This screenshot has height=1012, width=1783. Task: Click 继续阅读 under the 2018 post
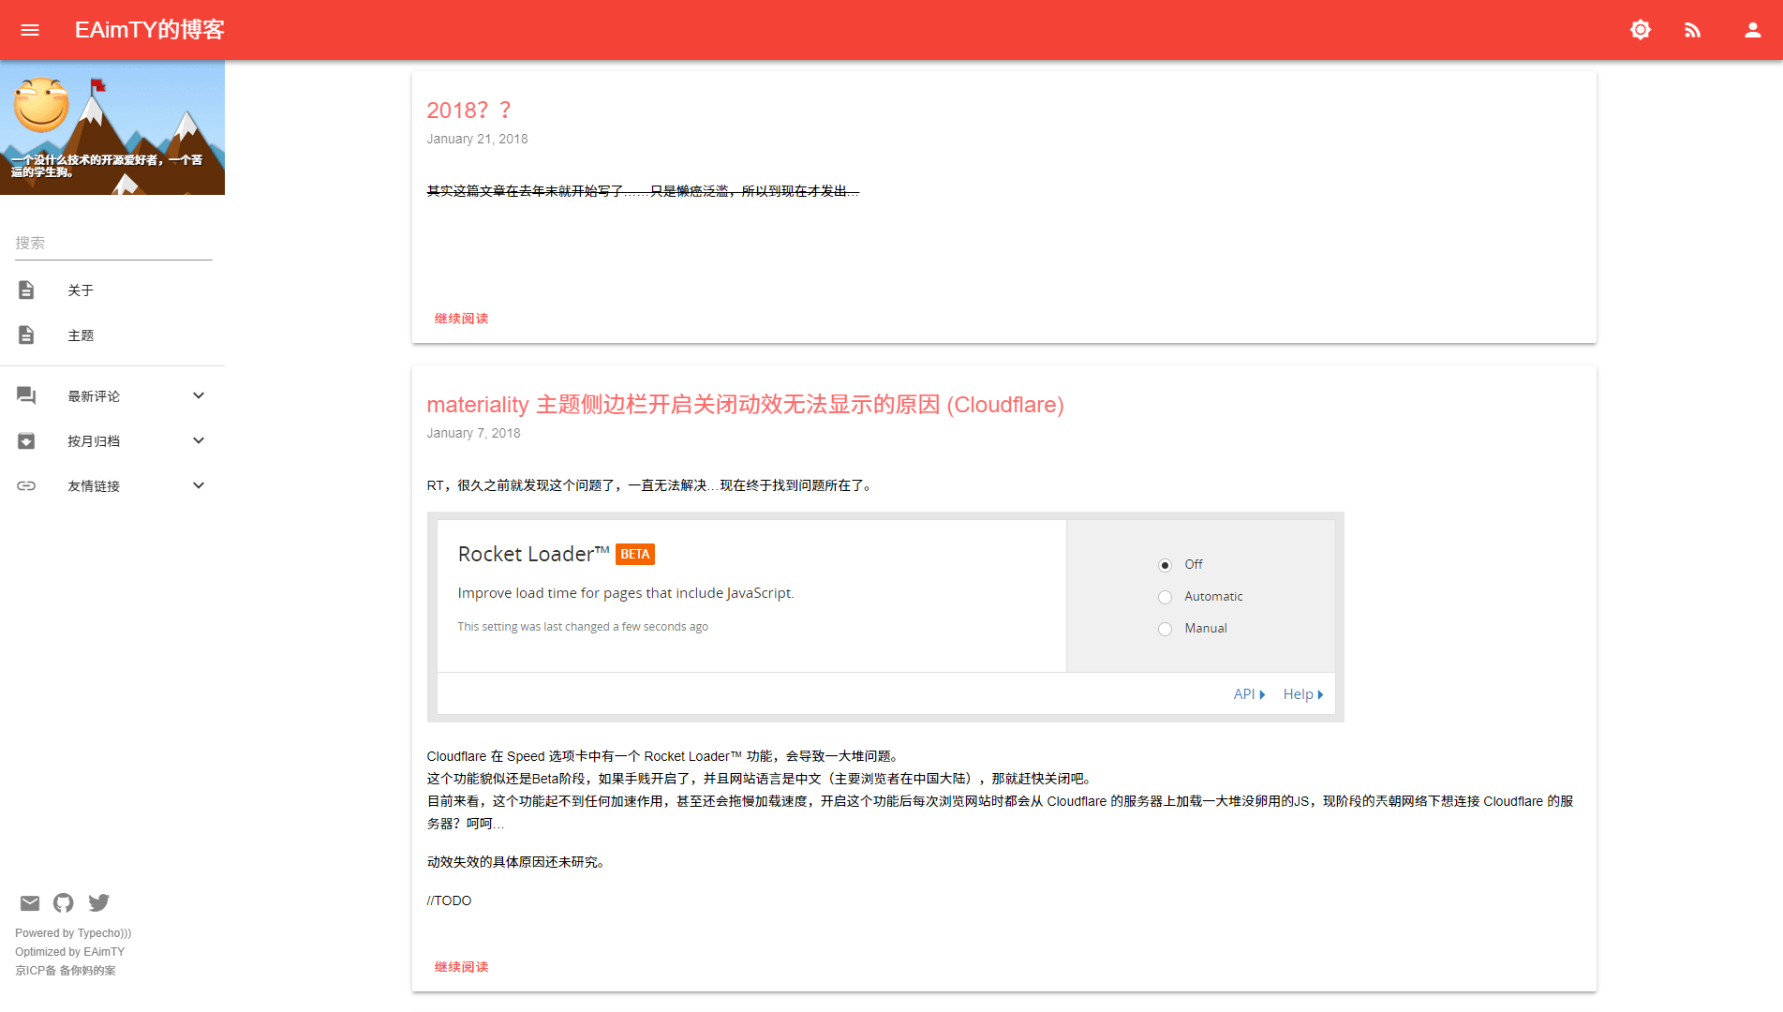[461, 319]
